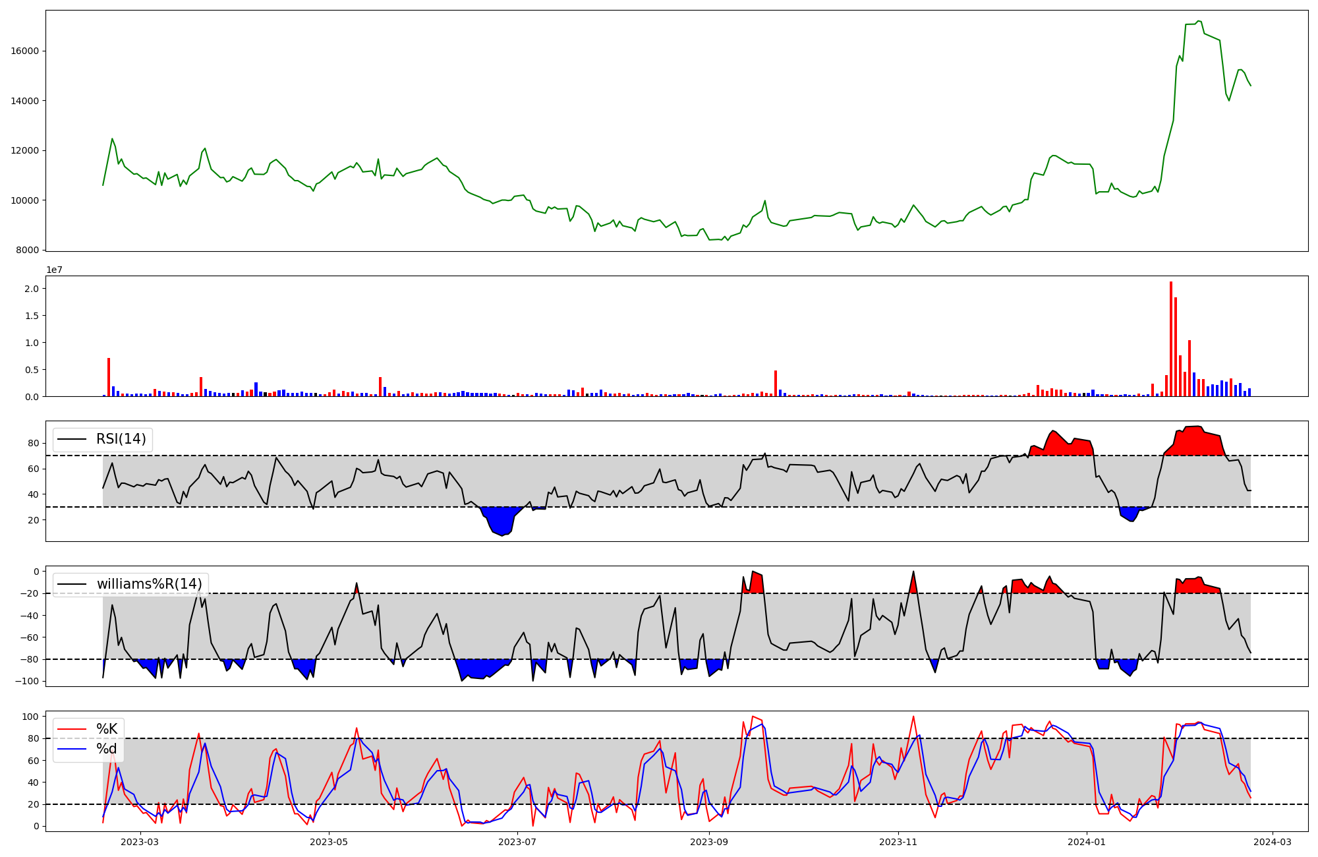The height and width of the screenshot is (857, 1318).
Task: Click the largest blue RSI oversold area
Action: [502, 521]
